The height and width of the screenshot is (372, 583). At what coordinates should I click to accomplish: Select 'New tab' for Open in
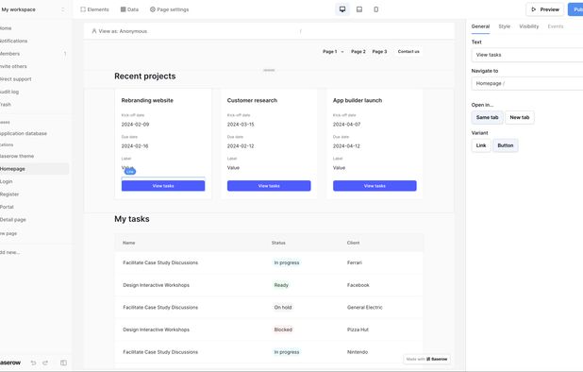520,117
